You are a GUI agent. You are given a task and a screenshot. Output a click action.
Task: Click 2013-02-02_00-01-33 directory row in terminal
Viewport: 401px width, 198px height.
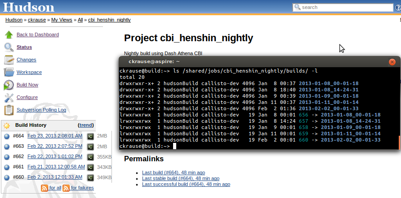pyautogui.click(x=239, y=108)
